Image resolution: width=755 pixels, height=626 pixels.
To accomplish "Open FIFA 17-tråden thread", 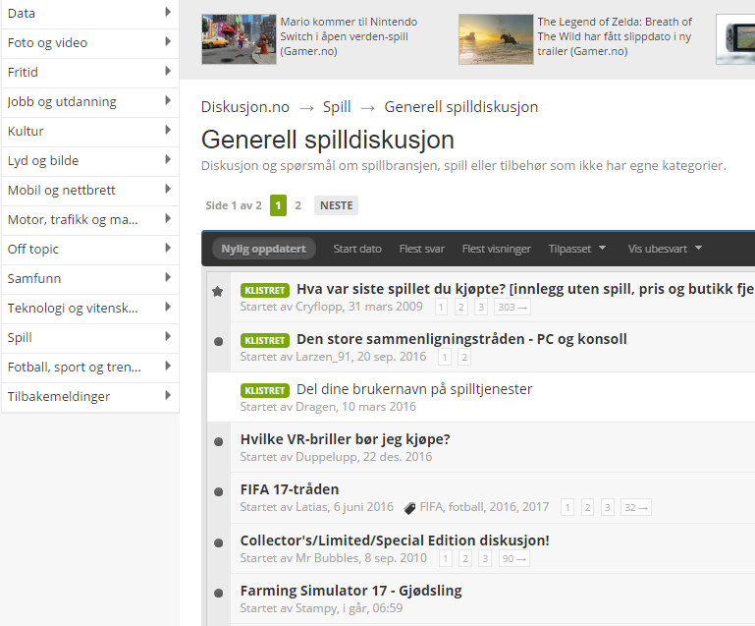I will (x=290, y=489).
